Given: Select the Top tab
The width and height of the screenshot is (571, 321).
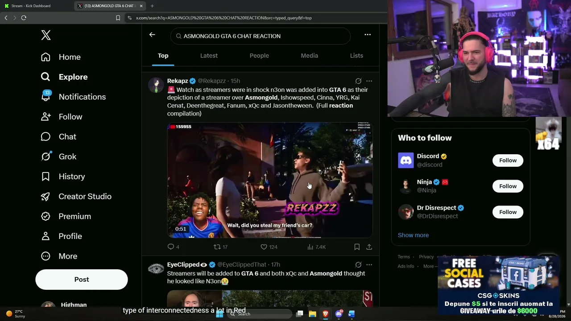Looking at the screenshot, I should tap(163, 56).
